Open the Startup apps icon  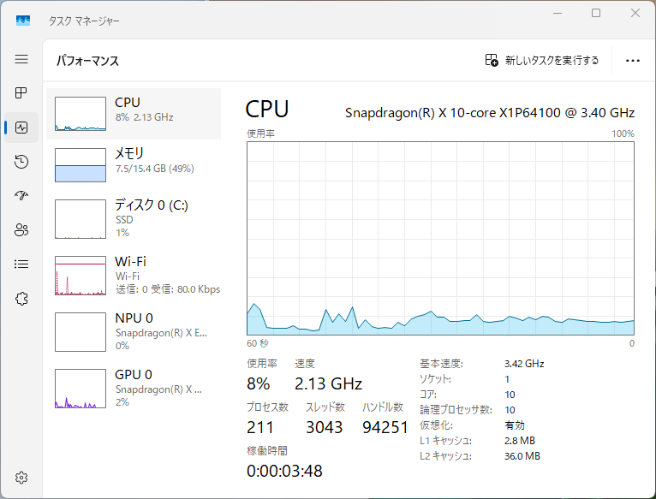pyautogui.click(x=21, y=195)
